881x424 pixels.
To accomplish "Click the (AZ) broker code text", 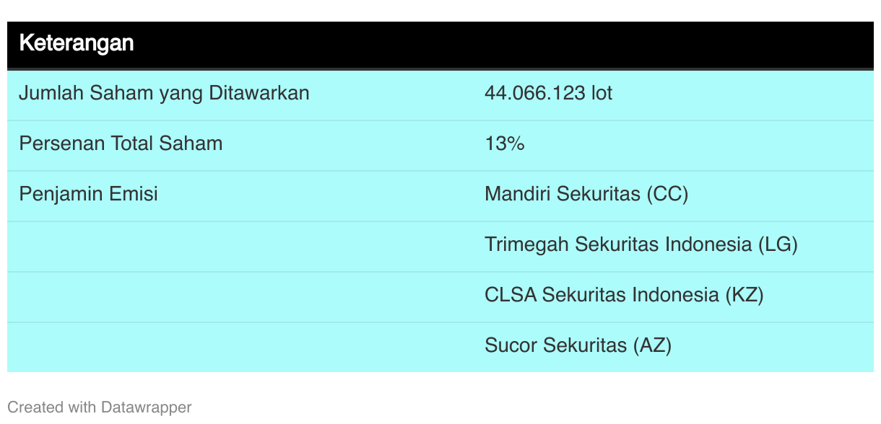I will (652, 346).
